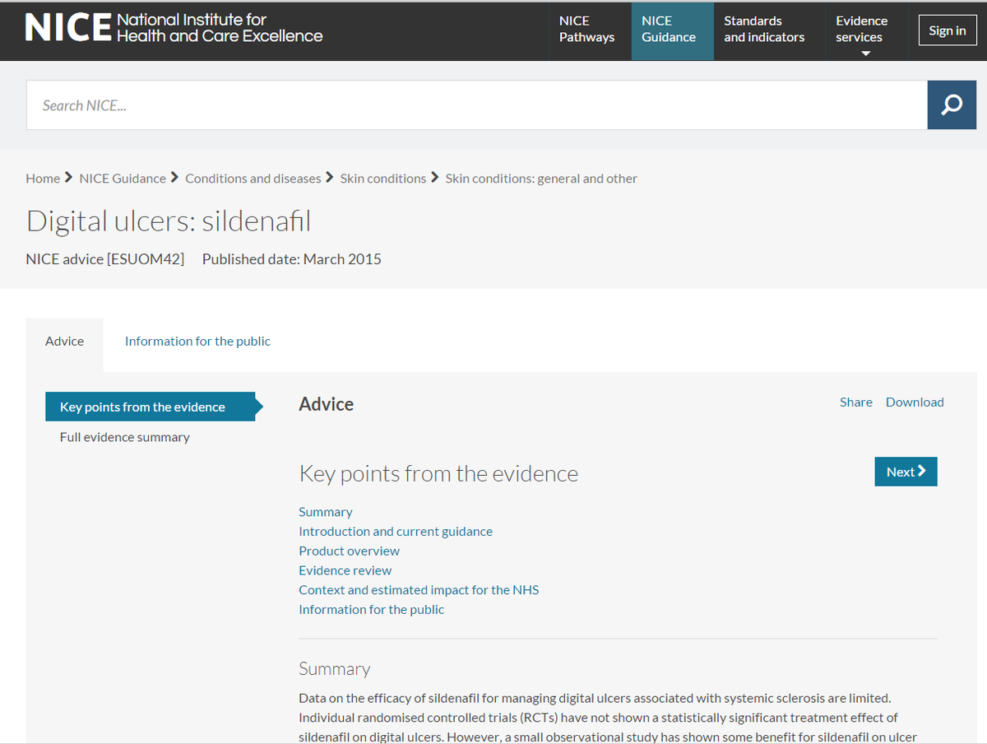Click the Summary heading above the paragraph
Screen dimensions: 987x744
(335, 669)
